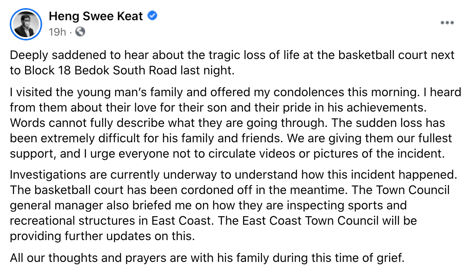Open Heng Swee Keat's profile picture
Screen dimensions: 470x270
pos(26,24)
